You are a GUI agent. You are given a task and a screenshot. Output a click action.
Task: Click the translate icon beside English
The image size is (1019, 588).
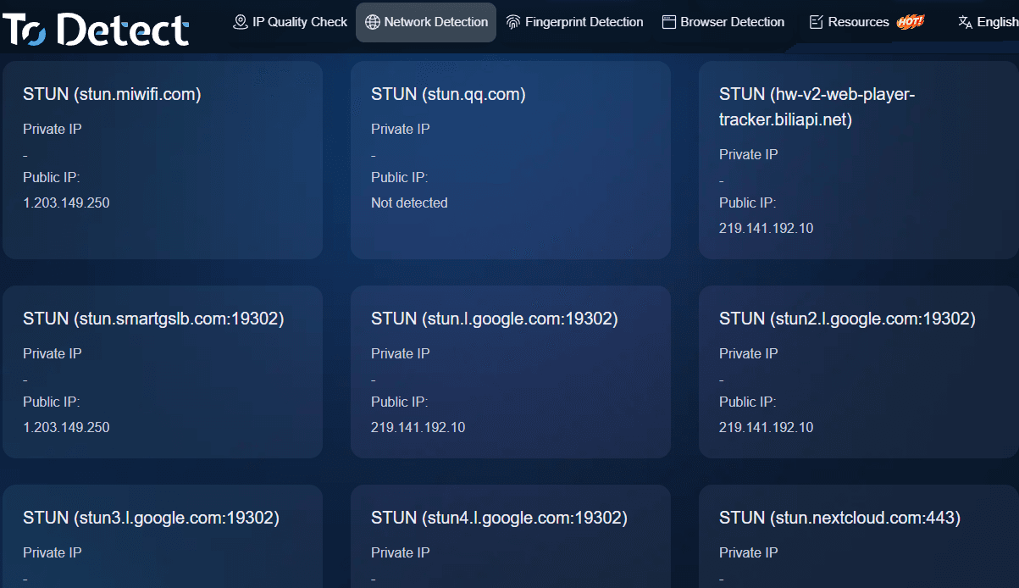click(965, 22)
